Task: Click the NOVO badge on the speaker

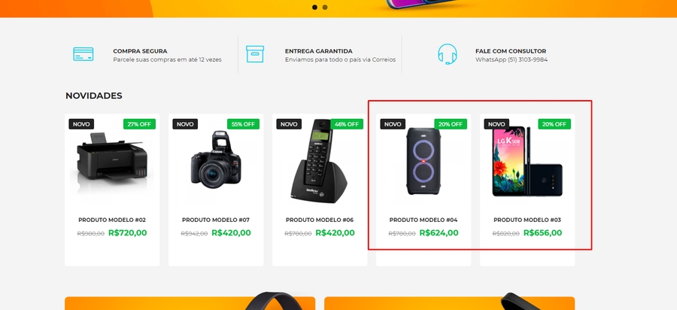Action: click(393, 124)
